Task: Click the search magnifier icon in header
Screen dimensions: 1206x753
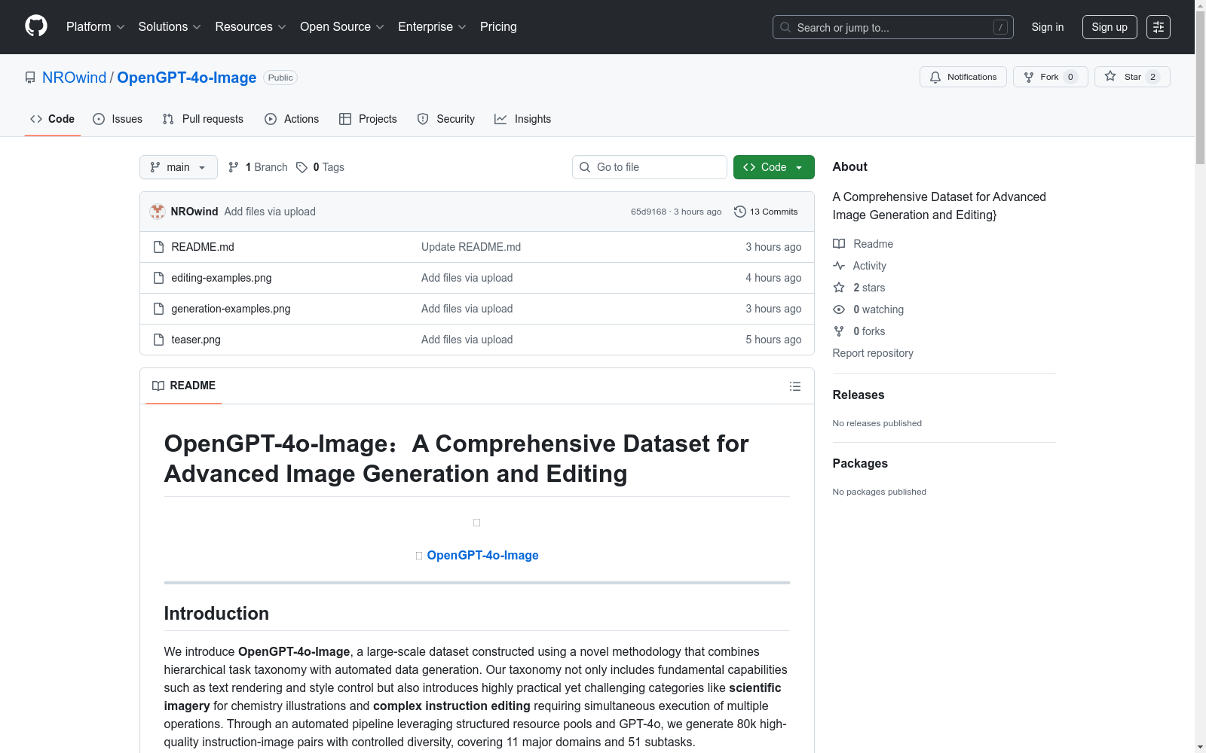Action: pyautogui.click(x=785, y=27)
